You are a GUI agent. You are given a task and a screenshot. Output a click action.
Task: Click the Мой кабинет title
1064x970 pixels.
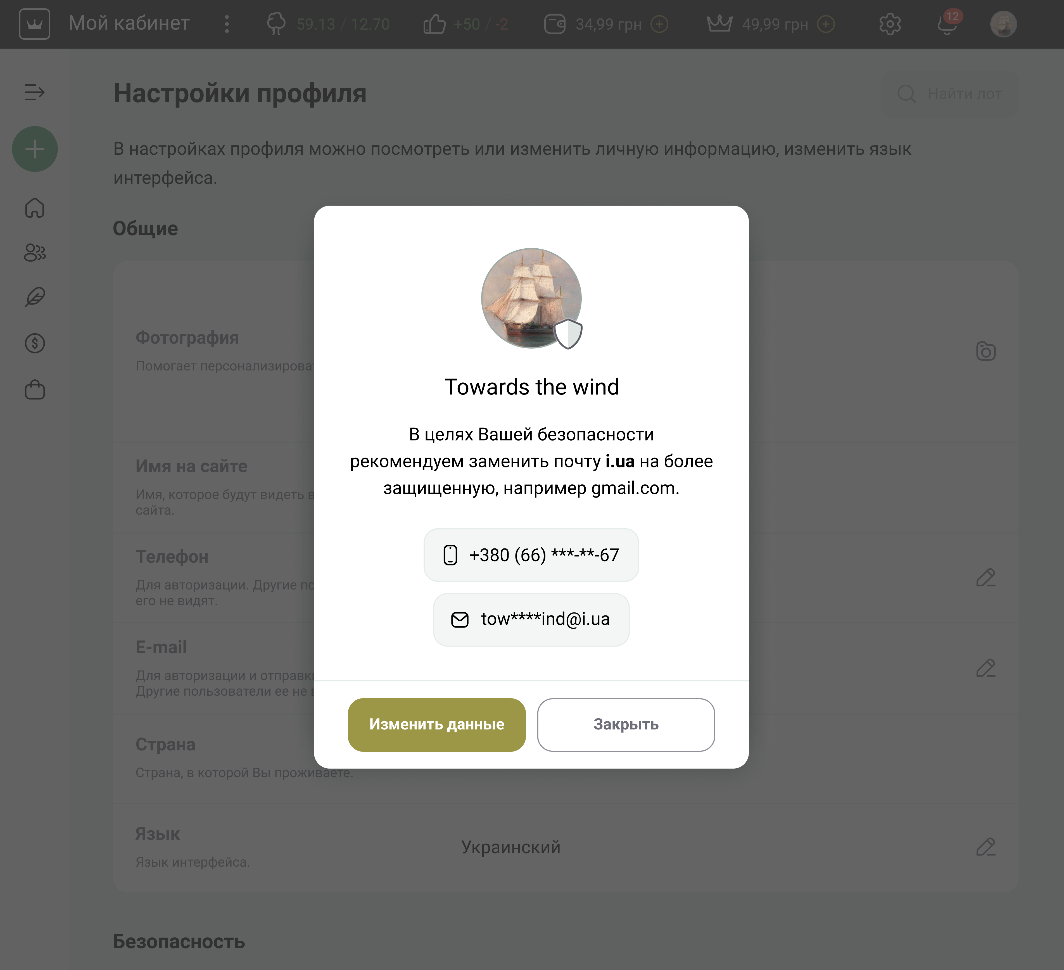pyautogui.click(x=129, y=23)
